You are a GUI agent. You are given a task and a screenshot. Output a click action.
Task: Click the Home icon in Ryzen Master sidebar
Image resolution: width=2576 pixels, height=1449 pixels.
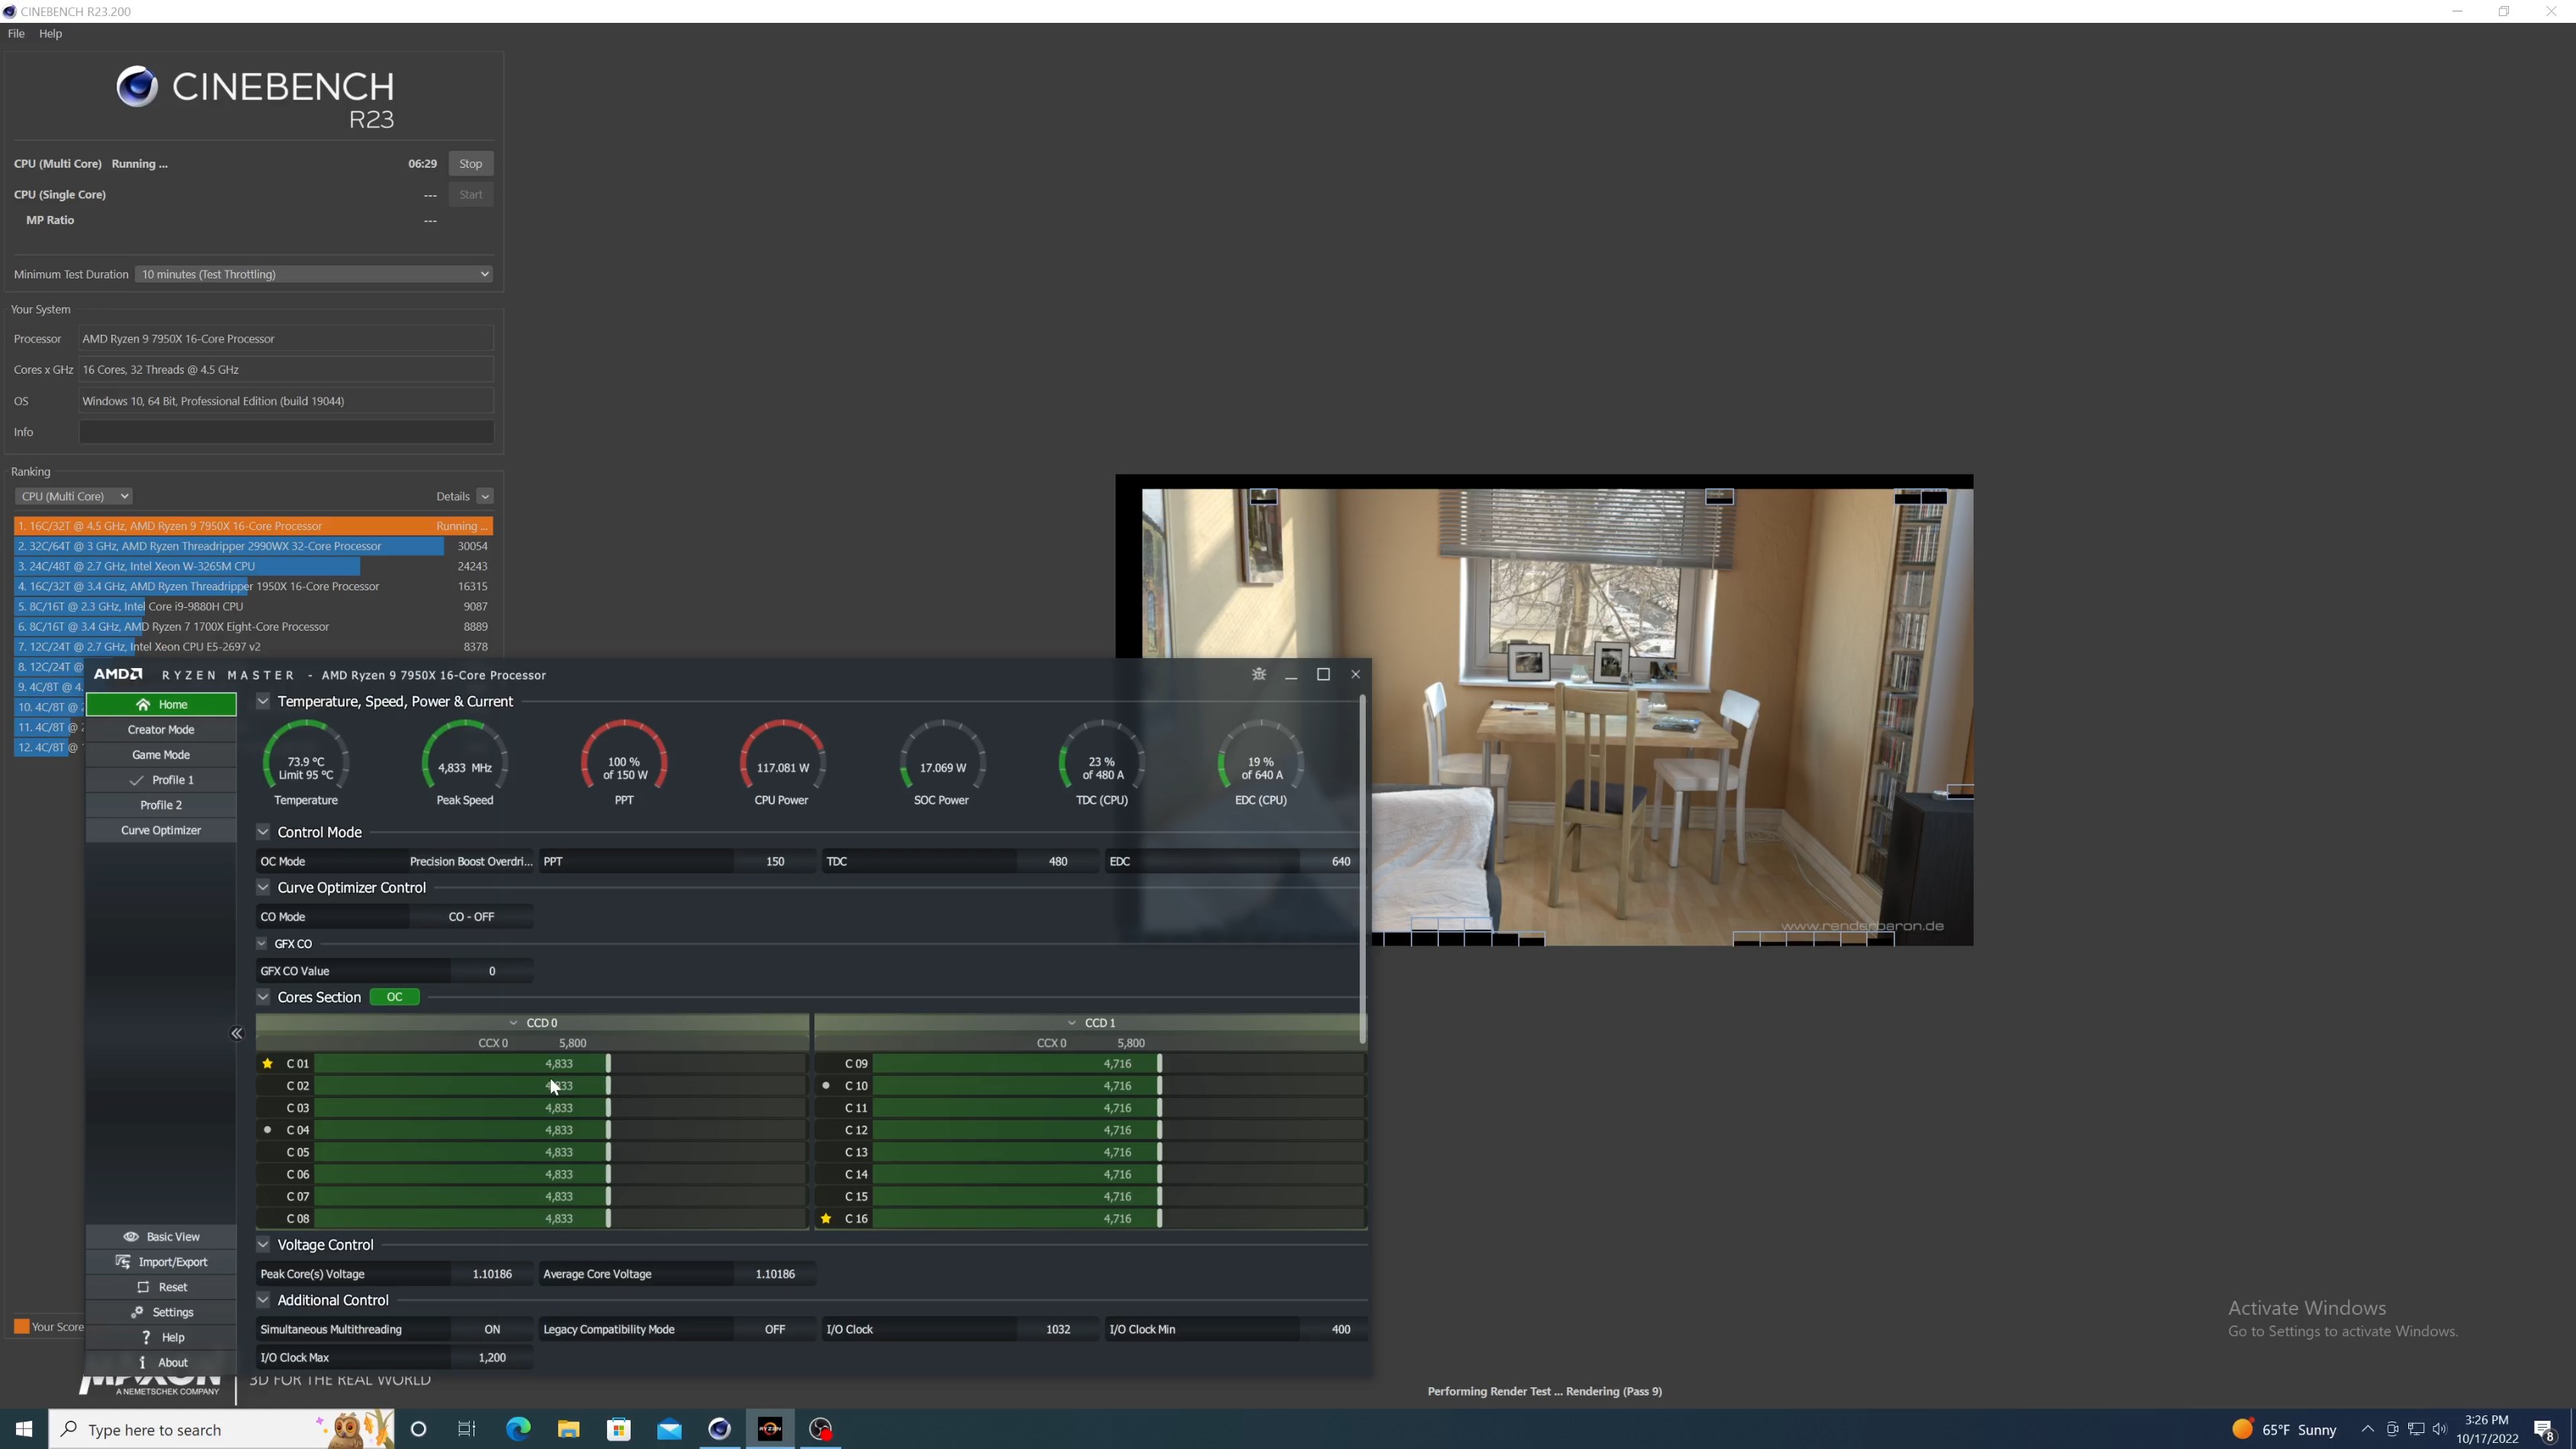coord(143,705)
